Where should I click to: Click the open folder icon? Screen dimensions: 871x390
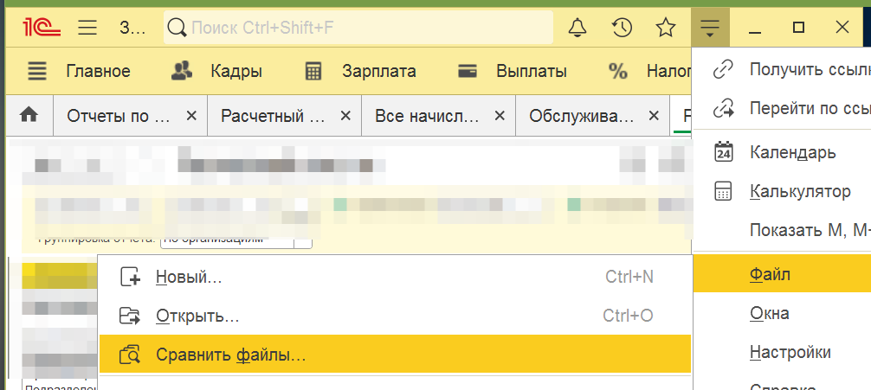click(131, 316)
